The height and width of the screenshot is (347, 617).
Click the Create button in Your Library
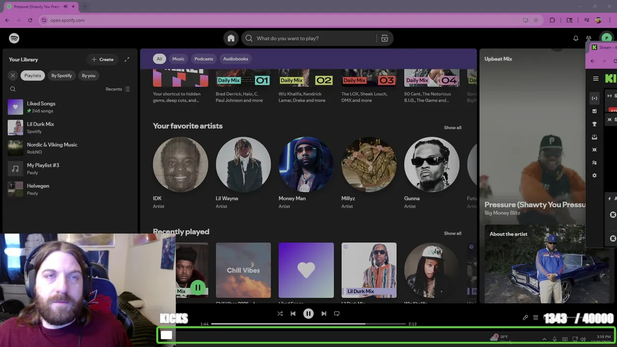click(x=102, y=59)
